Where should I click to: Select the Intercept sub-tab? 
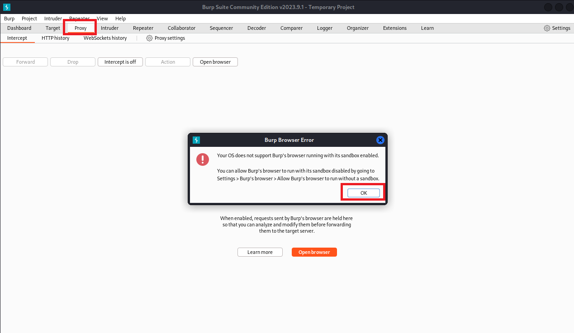coord(17,38)
